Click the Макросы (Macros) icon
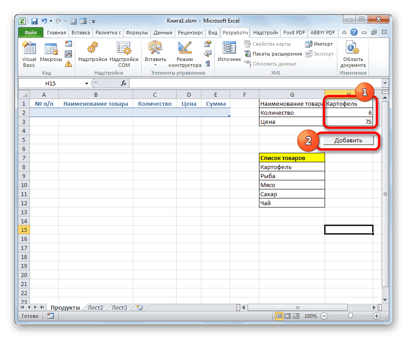 (x=50, y=50)
